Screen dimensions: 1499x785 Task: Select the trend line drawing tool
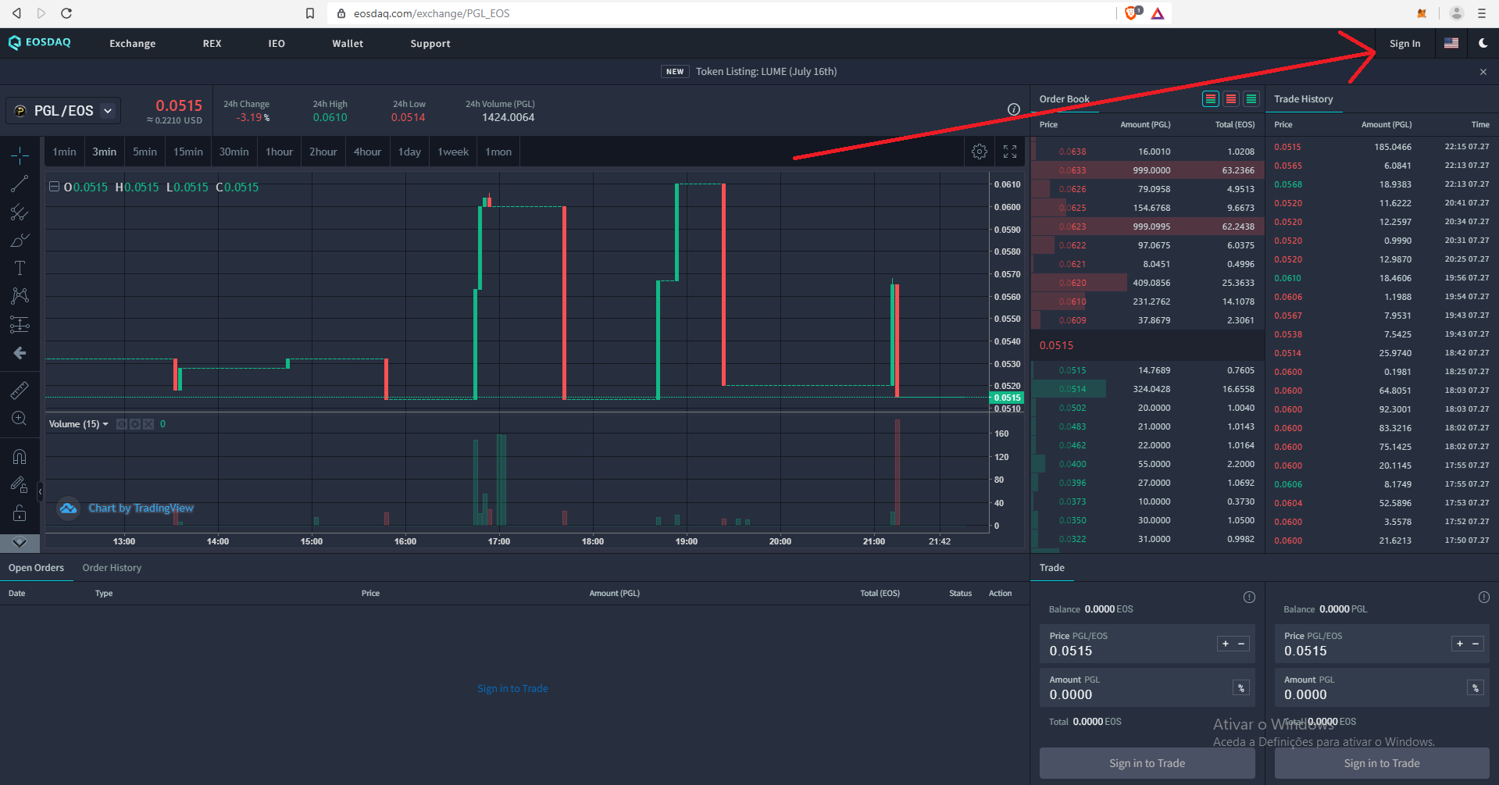(x=20, y=184)
